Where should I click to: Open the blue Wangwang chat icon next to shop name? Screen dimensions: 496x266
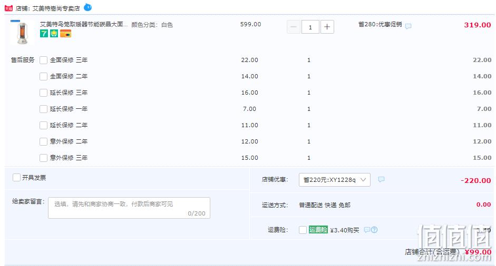87,7
